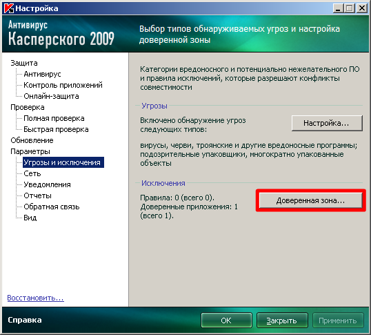
Task: Select the Проверка section
Action: tap(28, 107)
